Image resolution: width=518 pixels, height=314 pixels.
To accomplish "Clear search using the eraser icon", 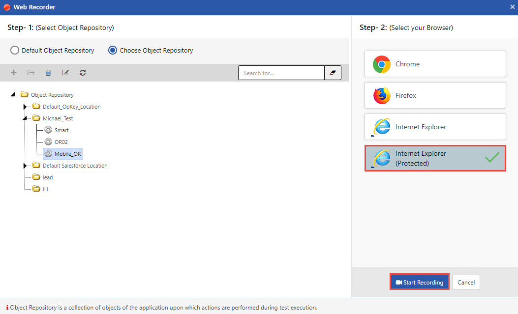I will 333,73.
